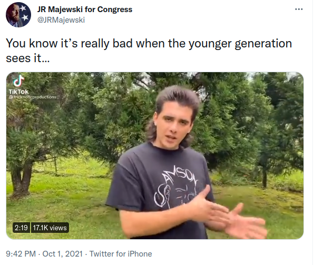Open the Twitter for iPhone source link
314x265 pixels.
[121, 254]
